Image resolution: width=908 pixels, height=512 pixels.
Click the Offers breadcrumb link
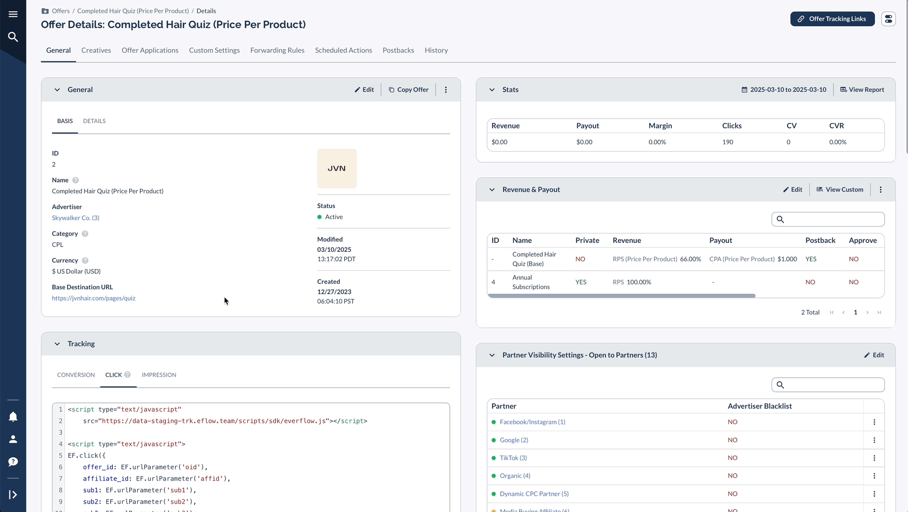61,11
